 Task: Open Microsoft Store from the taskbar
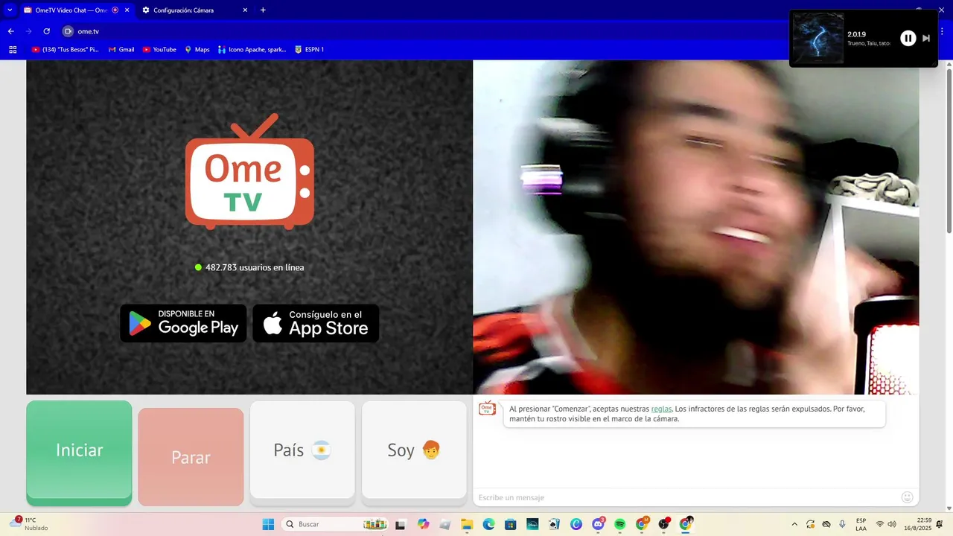pyautogui.click(x=511, y=524)
